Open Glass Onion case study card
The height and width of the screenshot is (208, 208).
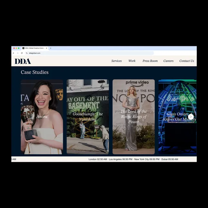click(x=177, y=117)
